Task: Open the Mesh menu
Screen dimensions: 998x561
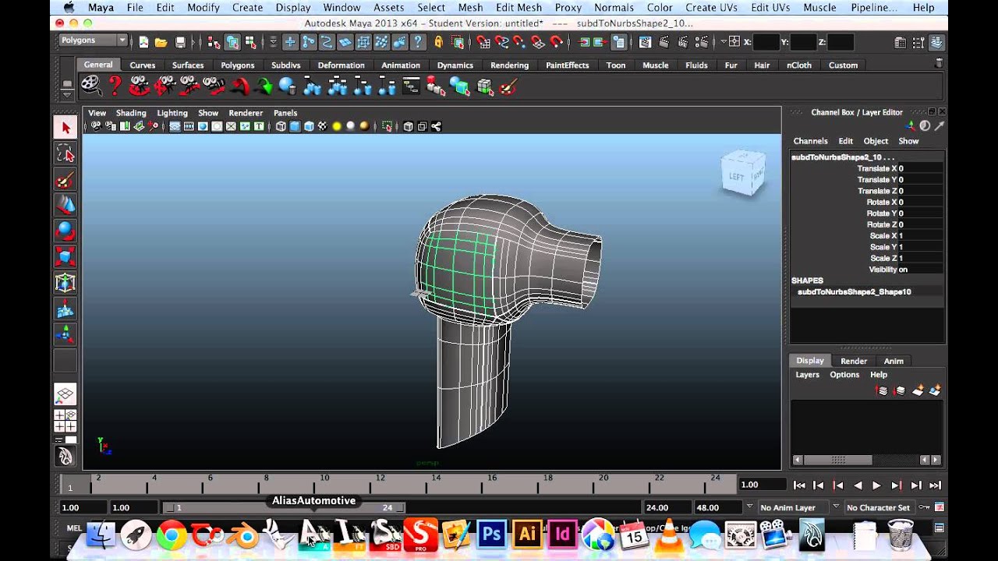Action: tap(470, 7)
